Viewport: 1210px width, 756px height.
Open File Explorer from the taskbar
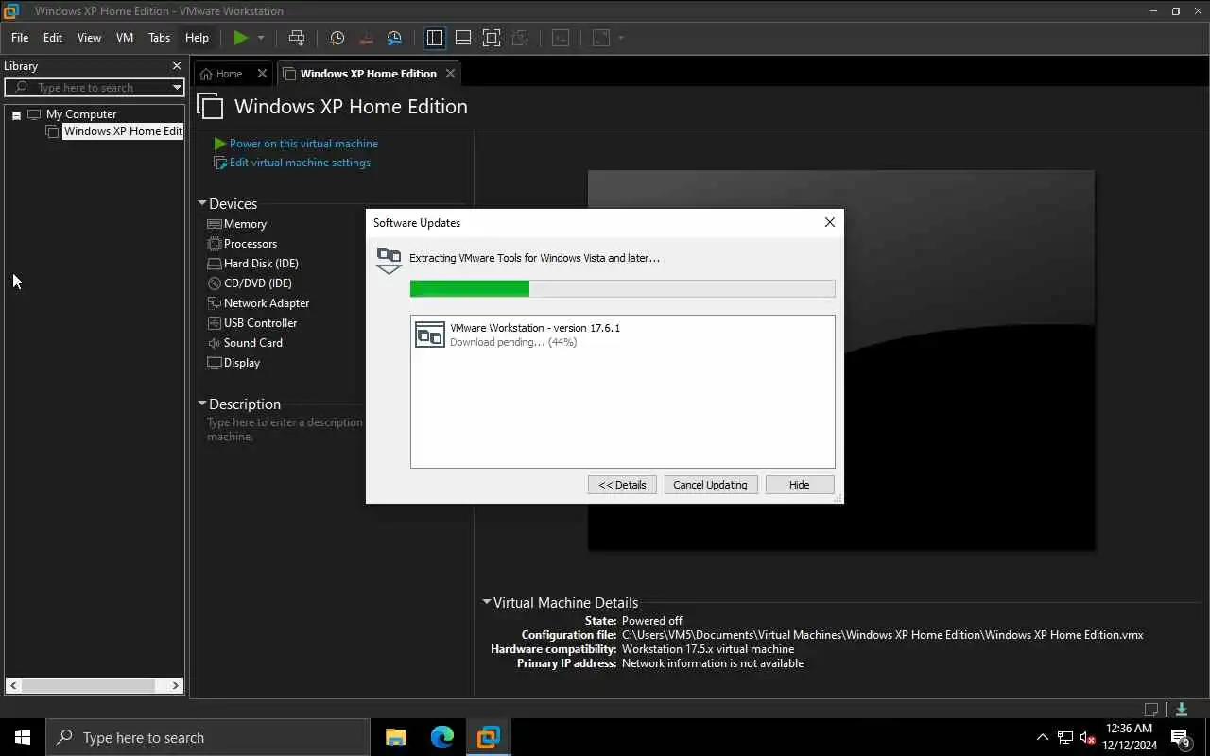(395, 737)
